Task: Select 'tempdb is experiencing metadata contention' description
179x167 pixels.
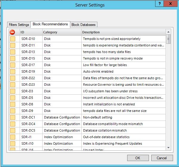Action: click(x=124, y=45)
